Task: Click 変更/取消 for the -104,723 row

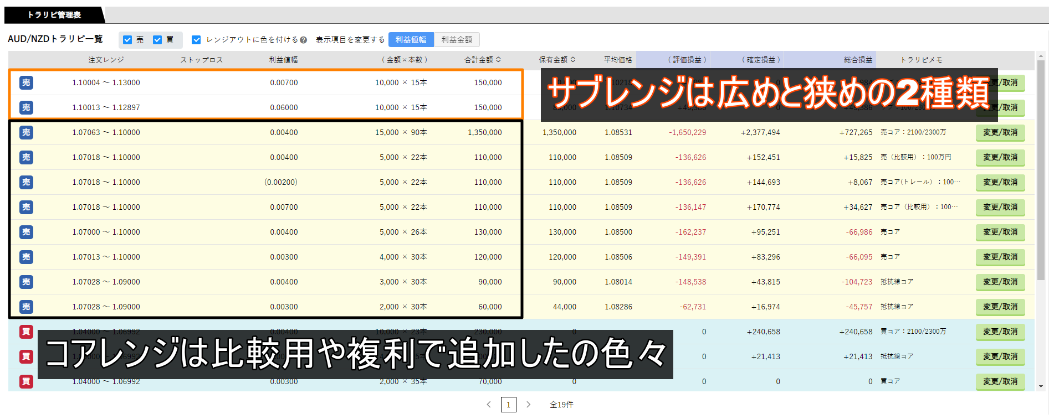Action: (1000, 282)
